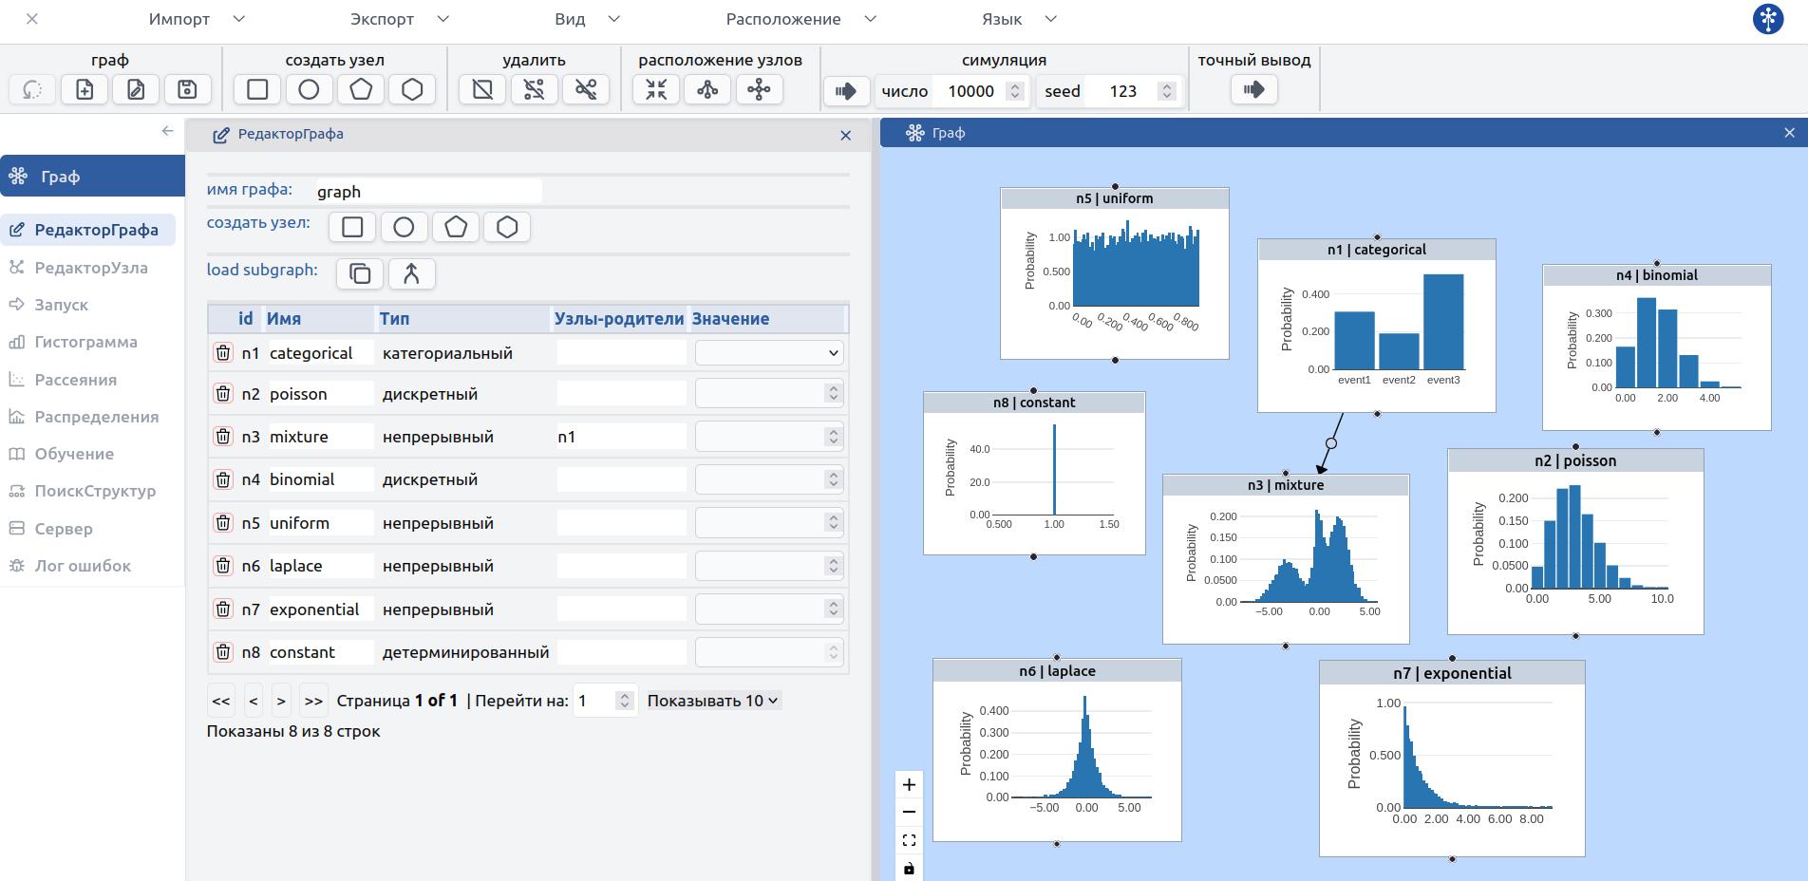Click the save graph icon in toolbar
Viewport: 1808px width, 881px height.
[x=187, y=89]
